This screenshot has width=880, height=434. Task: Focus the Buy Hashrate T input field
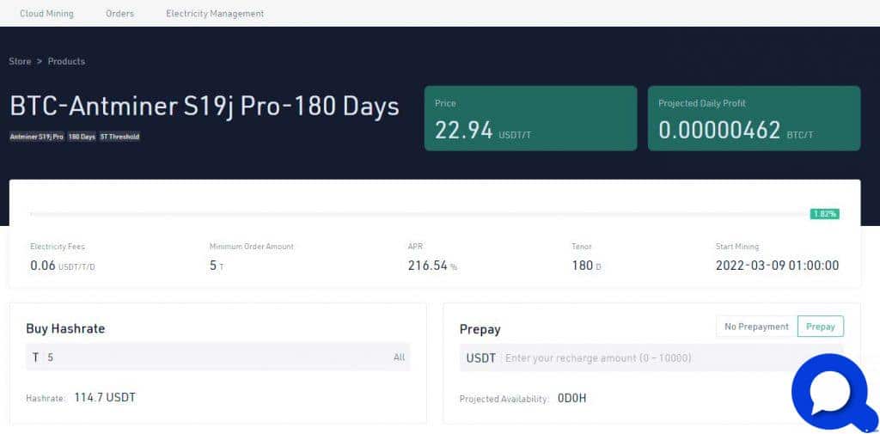click(x=217, y=357)
